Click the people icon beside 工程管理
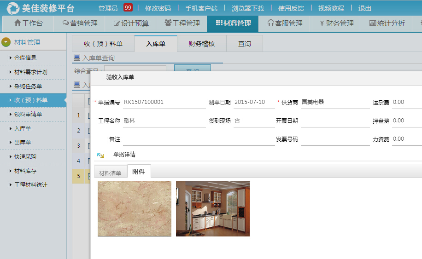Screen dimensions: 422x259 pyautogui.click(x=168, y=23)
